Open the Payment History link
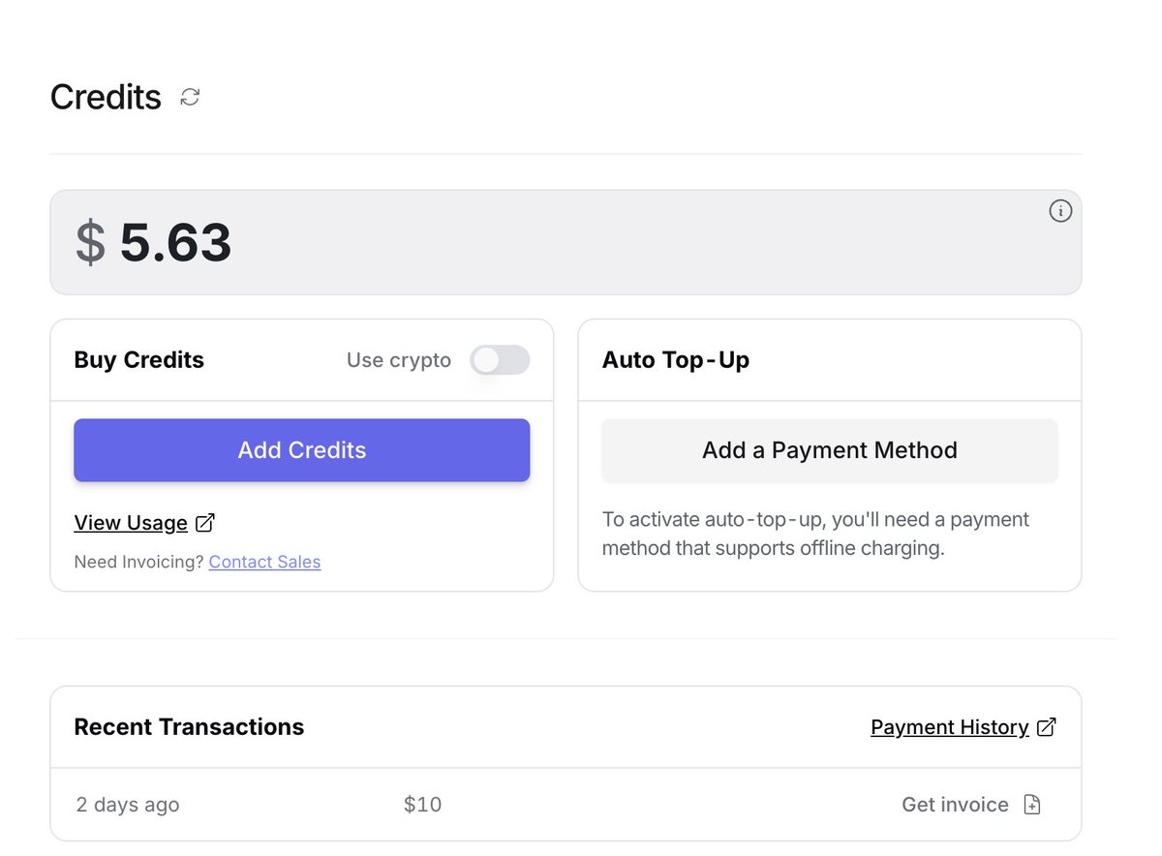Screen dimensions: 1162x856 click(950, 727)
